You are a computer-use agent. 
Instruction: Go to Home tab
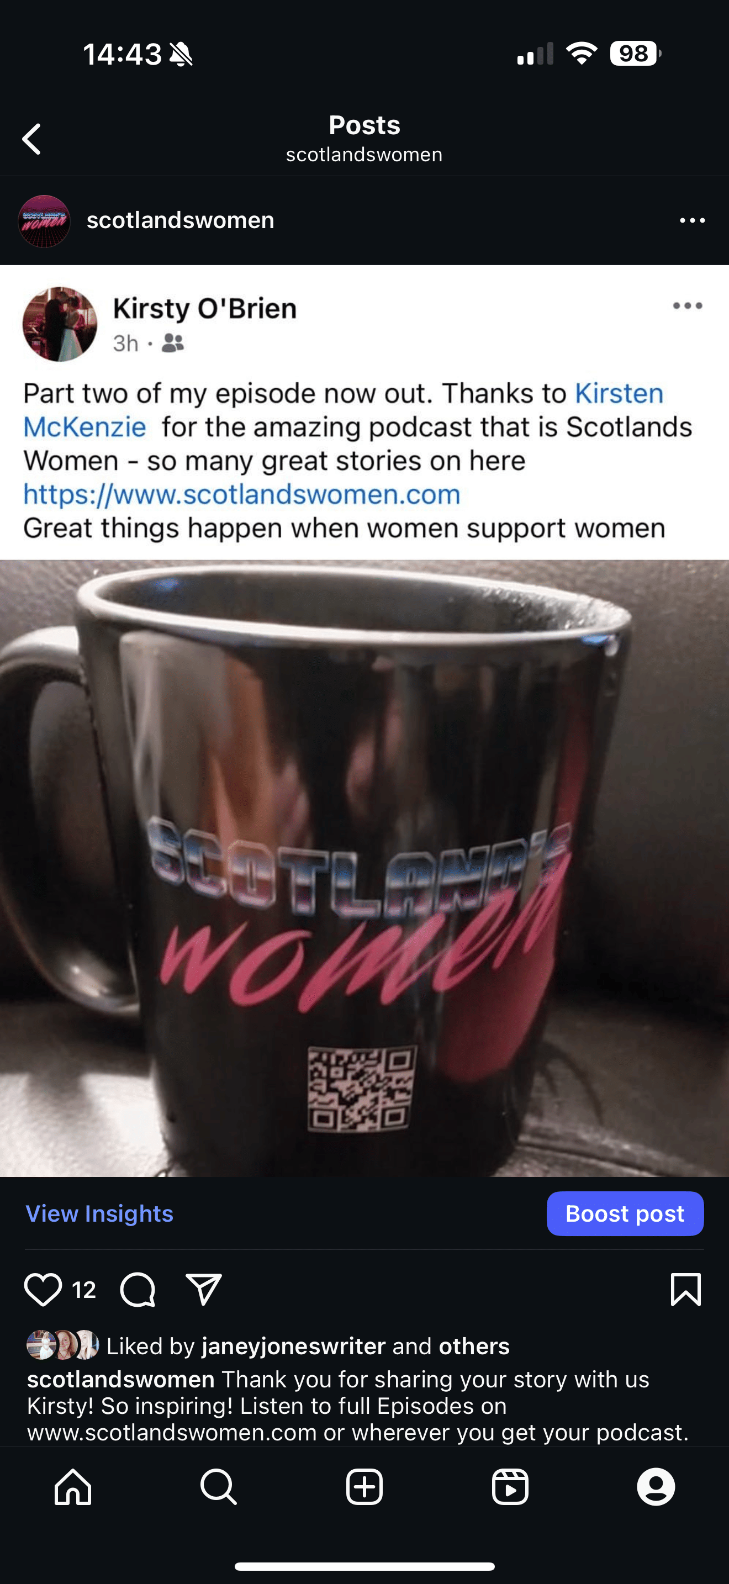tap(73, 1487)
